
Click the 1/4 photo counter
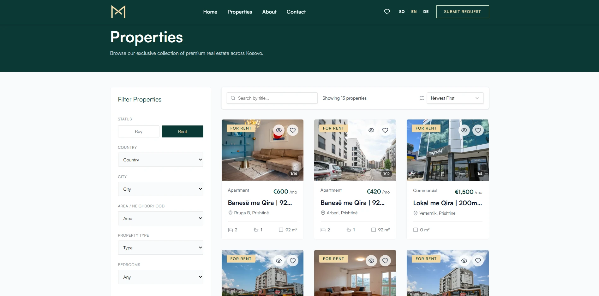pyautogui.click(x=480, y=174)
